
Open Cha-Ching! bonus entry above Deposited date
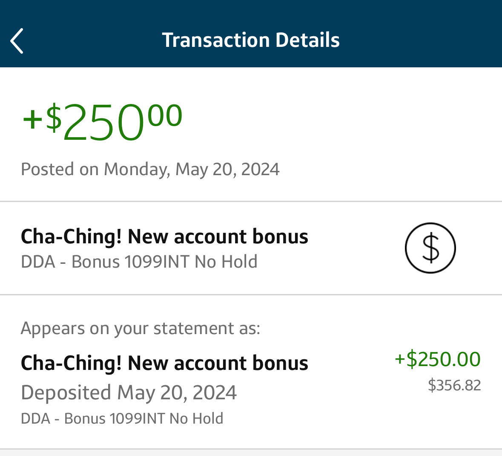(164, 363)
